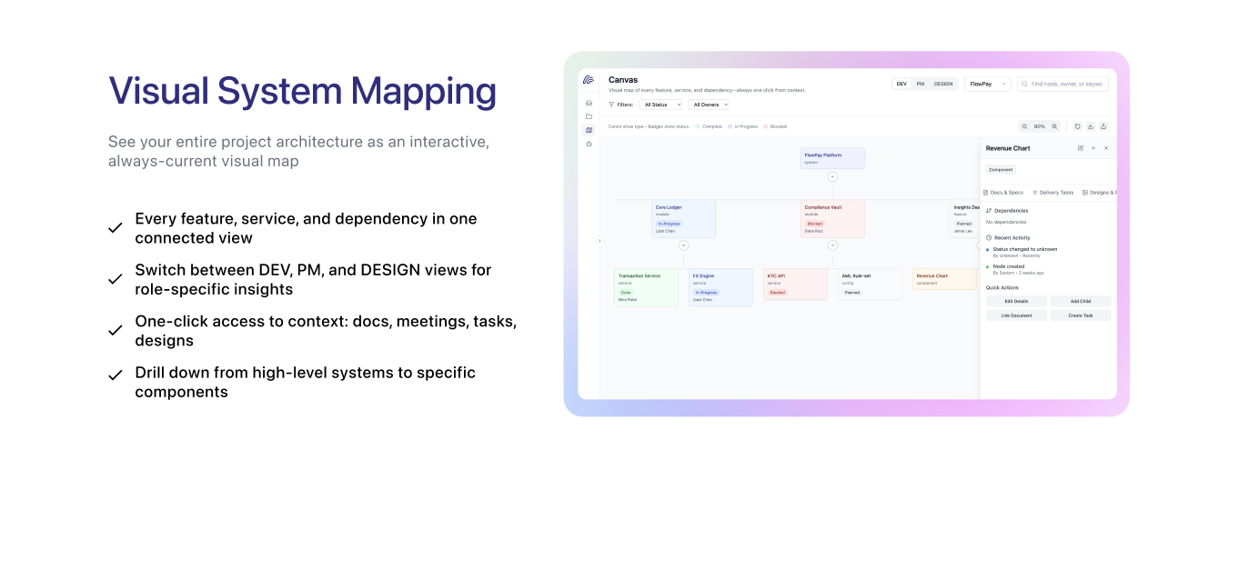Click the zoom in magnifier icon
Image resolution: width=1259 pixels, height=580 pixels.
pos(1054,126)
